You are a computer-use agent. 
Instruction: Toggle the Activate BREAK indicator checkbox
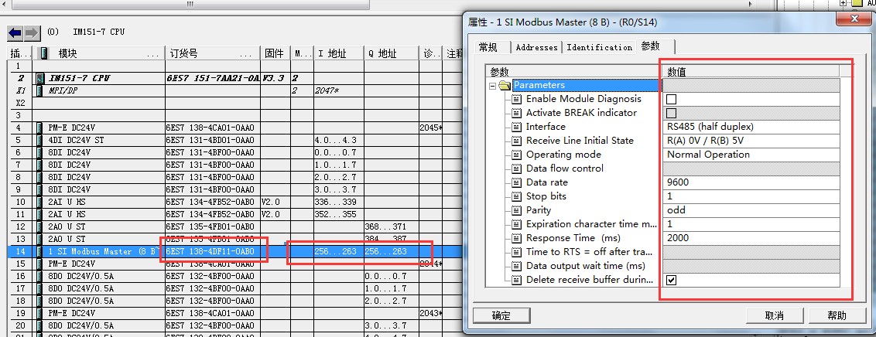coord(672,114)
